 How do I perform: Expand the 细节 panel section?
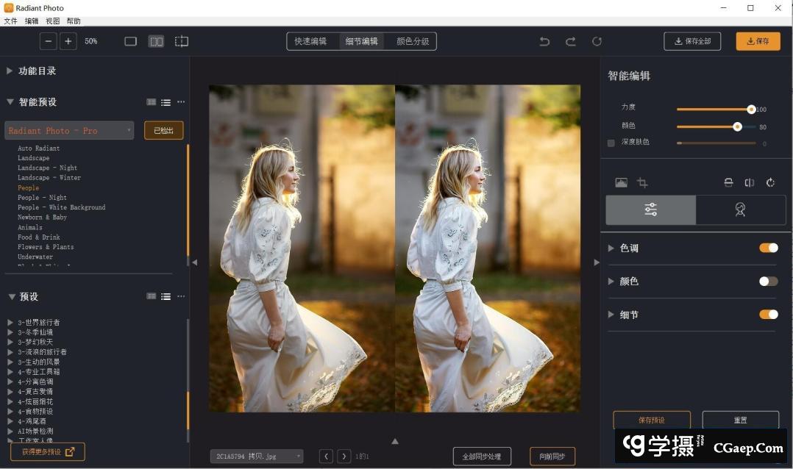click(x=611, y=315)
